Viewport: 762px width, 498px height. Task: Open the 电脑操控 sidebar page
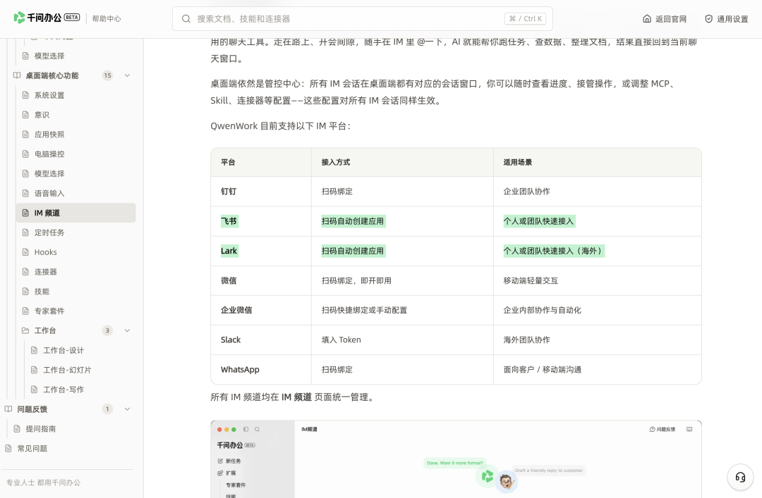pyautogui.click(x=75, y=154)
